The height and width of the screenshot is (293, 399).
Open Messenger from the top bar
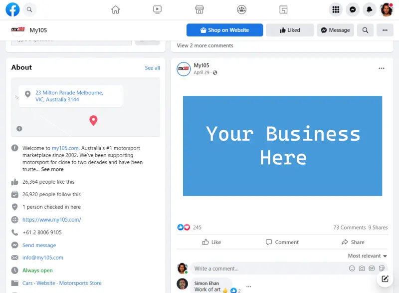(353, 9)
